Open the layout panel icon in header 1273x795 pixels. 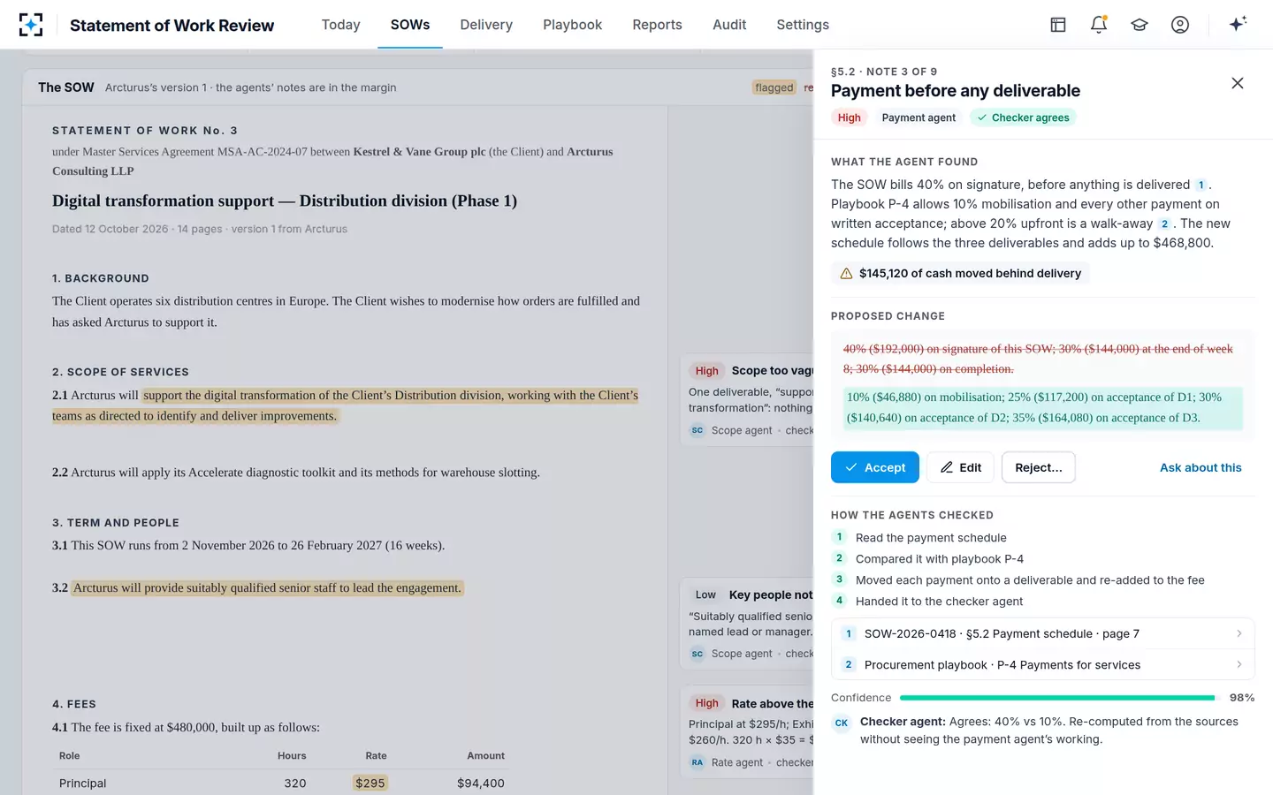(1058, 25)
